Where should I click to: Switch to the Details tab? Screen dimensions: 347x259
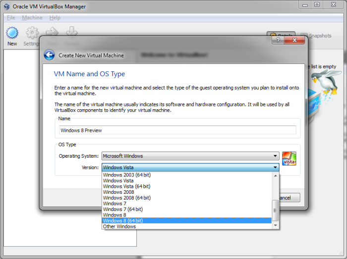pos(281,34)
